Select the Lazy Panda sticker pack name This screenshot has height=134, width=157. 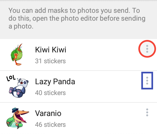coord(55,82)
